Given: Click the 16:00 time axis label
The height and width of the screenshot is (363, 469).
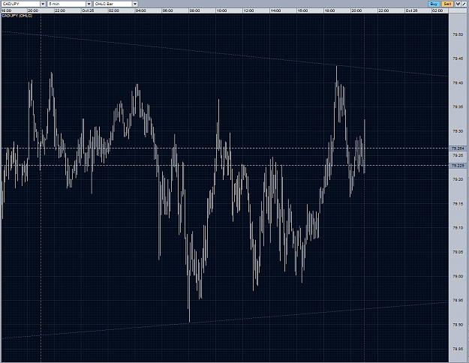Looking at the screenshot, I should 302,10.
